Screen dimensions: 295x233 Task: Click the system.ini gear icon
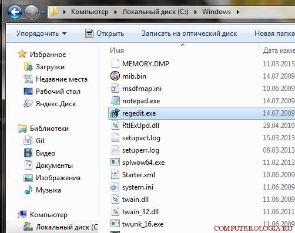click(115, 187)
